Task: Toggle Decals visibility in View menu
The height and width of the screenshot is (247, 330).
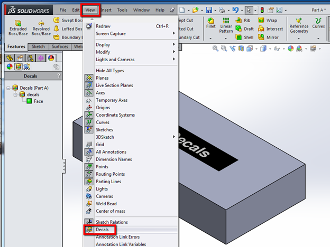Action: tap(102, 230)
